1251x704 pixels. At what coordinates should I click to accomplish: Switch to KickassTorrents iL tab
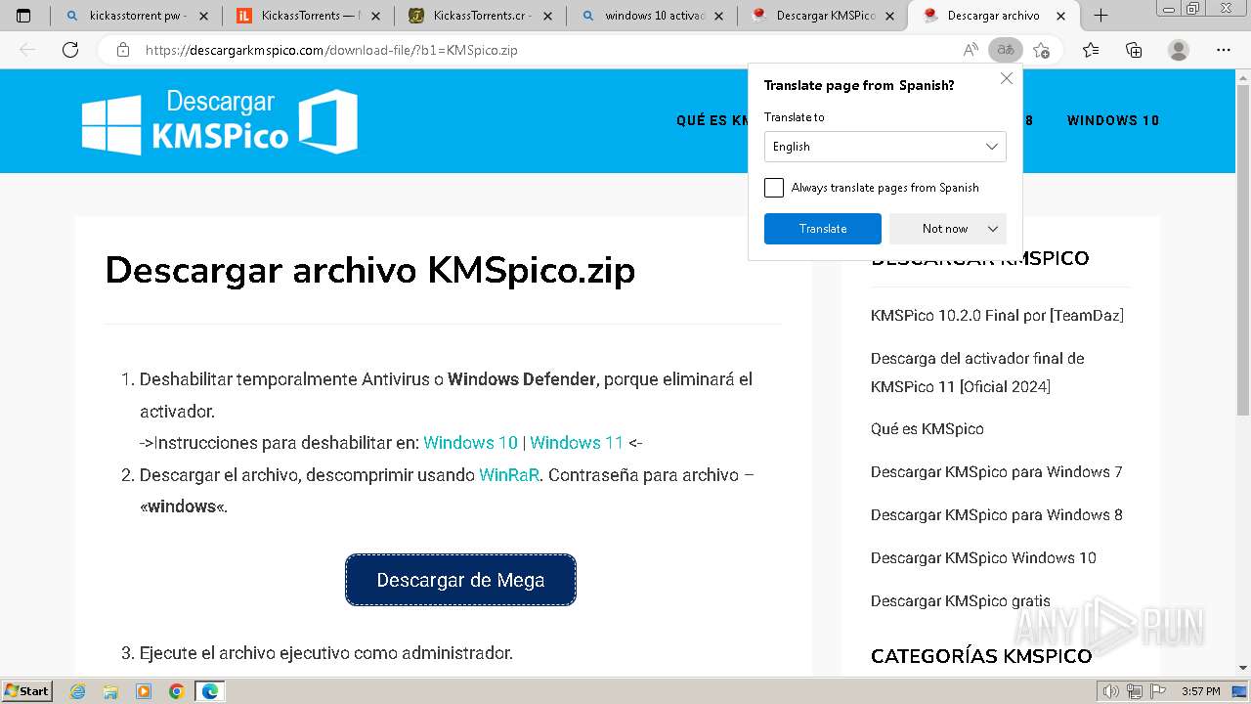308,16
